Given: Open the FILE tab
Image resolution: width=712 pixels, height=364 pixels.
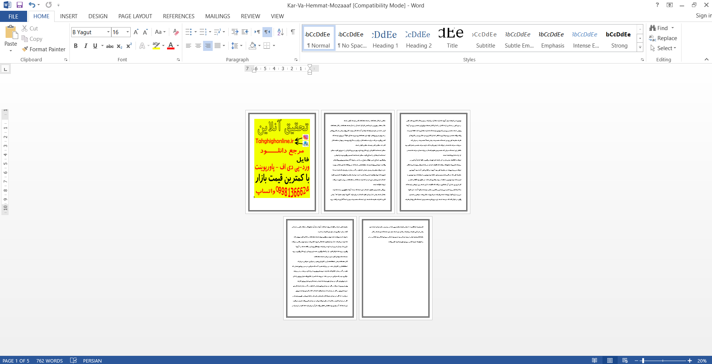Looking at the screenshot, I should (13, 16).
